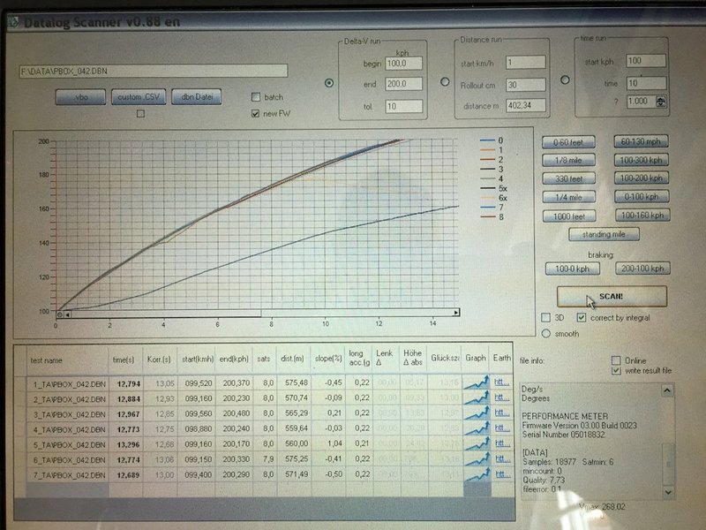Click the spinner beside the 1.000 field
Viewport: 706px width, 530px height.
(662, 102)
